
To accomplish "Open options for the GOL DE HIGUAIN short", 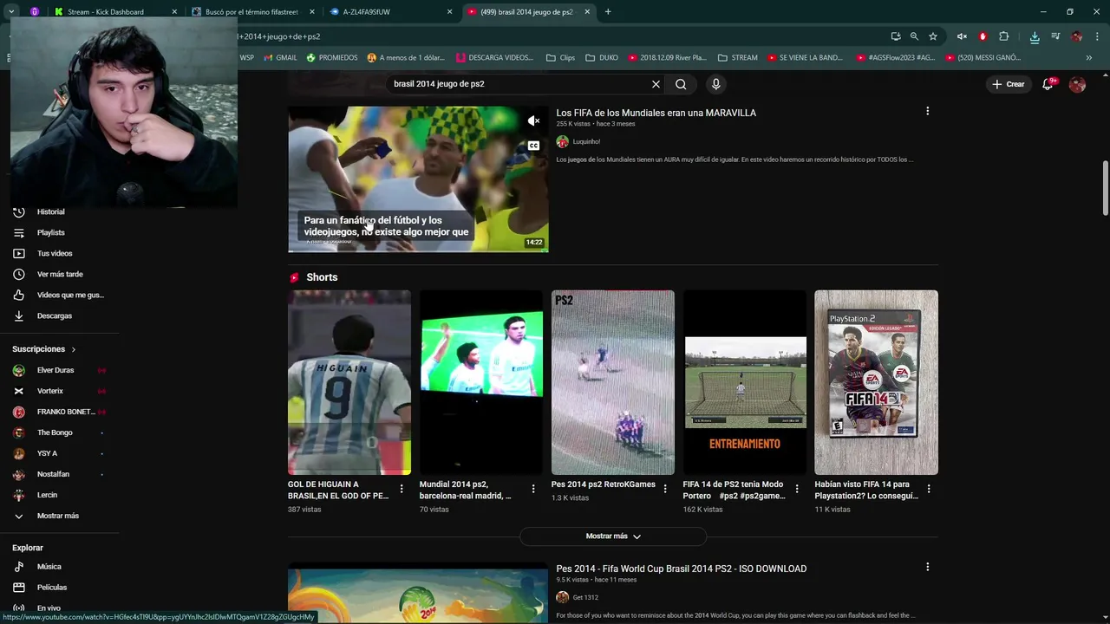I will coord(401,489).
